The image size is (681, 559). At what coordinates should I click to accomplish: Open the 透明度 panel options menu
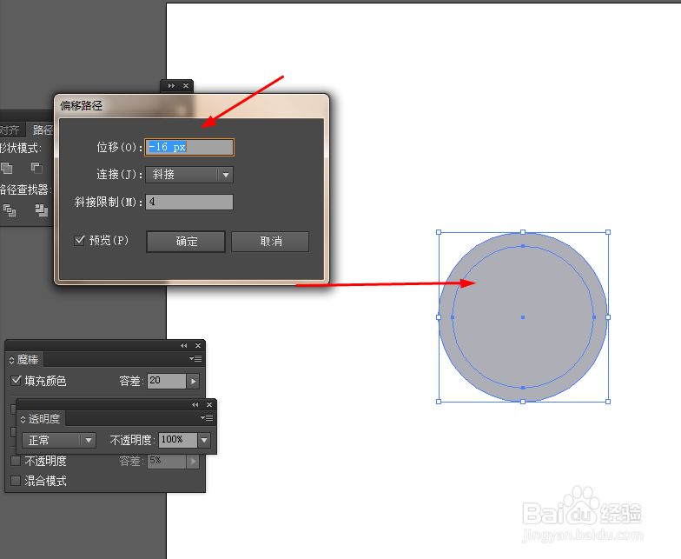pos(207,417)
